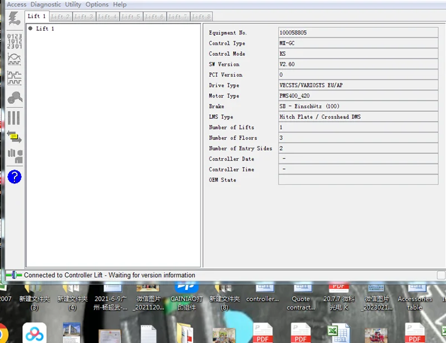Open the Quote contract desktop file

pyautogui.click(x=300, y=297)
